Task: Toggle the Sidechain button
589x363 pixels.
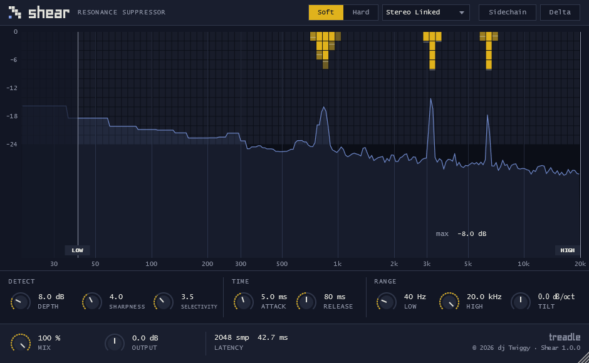Action: (x=507, y=13)
